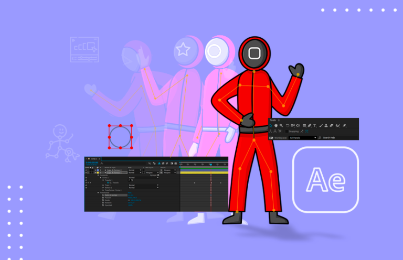
Task: Click the Agregar button in Contenido
Action: pyautogui.click(x=158, y=175)
